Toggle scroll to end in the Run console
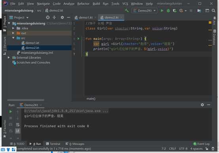The height and width of the screenshot is (153, 219). 18,131
